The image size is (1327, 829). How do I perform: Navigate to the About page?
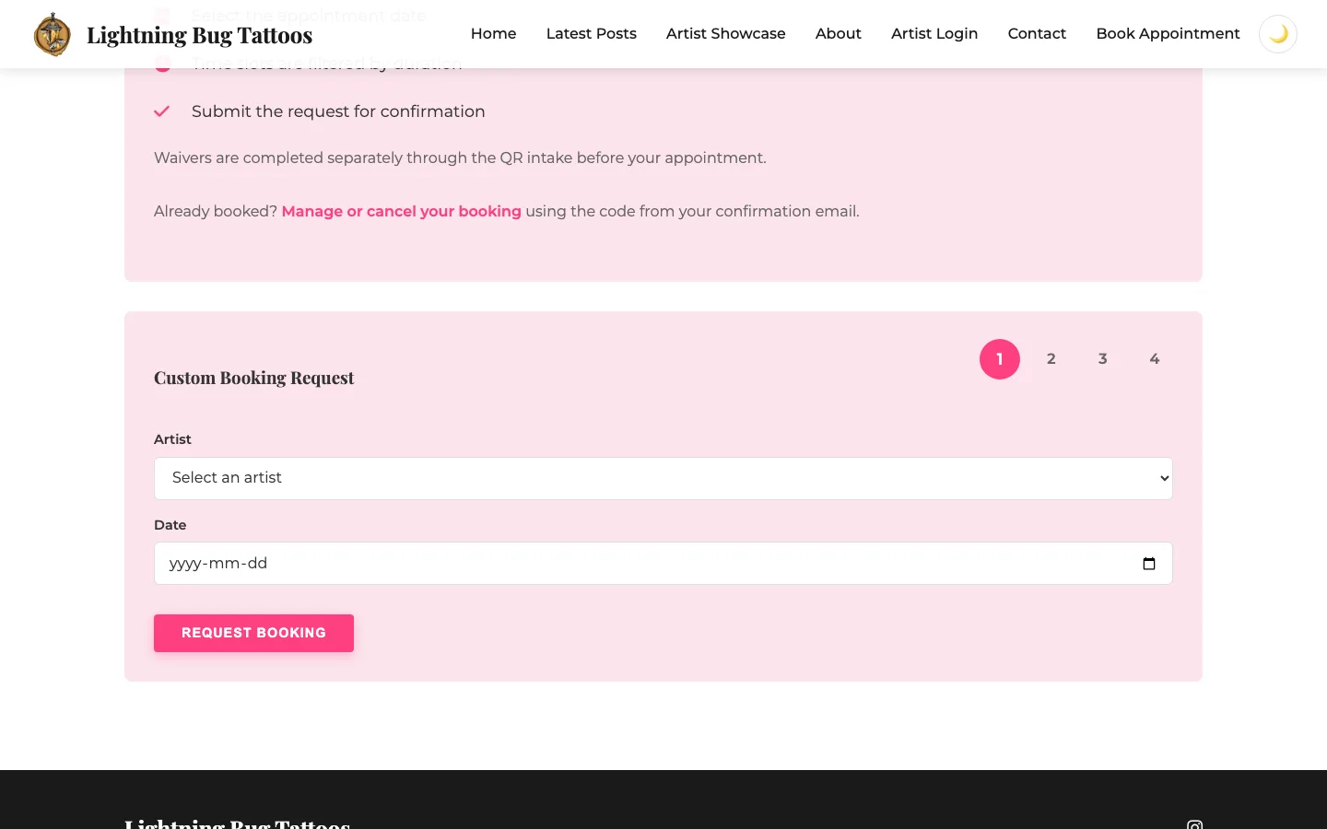click(x=839, y=34)
